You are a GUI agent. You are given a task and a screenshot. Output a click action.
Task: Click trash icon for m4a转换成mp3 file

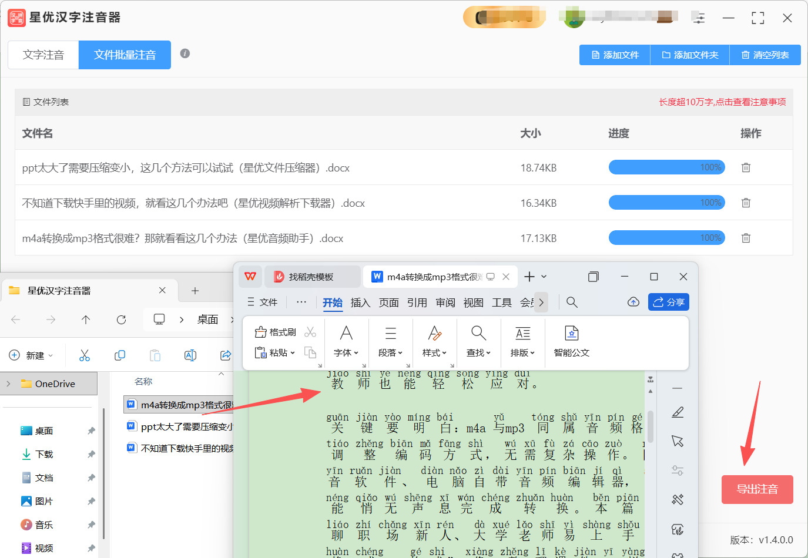click(x=746, y=238)
